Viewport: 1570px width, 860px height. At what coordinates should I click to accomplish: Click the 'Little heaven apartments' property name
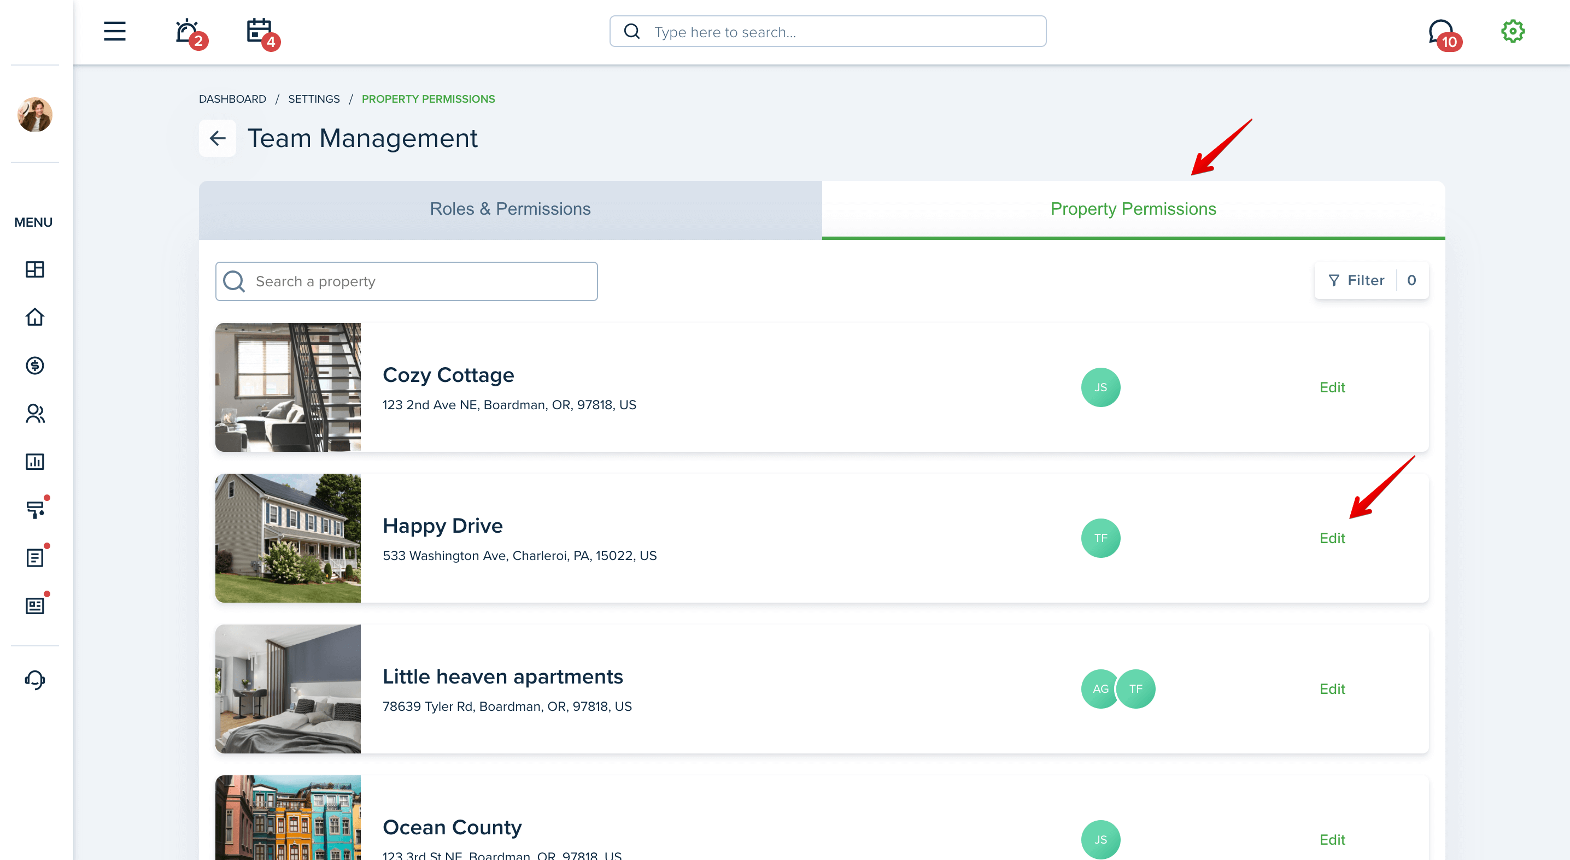pyautogui.click(x=503, y=676)
